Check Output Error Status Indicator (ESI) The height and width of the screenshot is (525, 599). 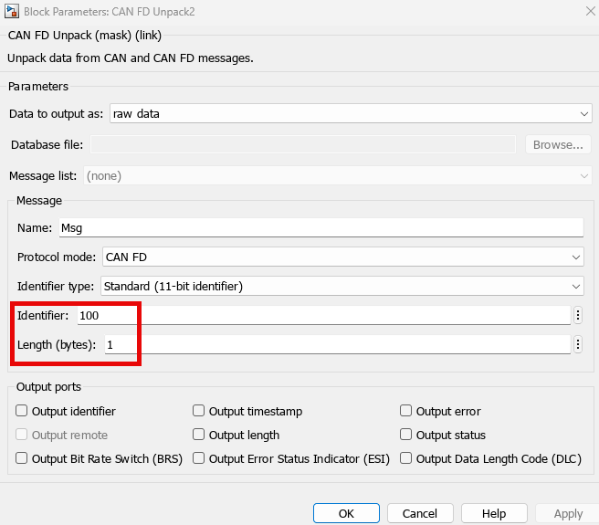(199, 459)
